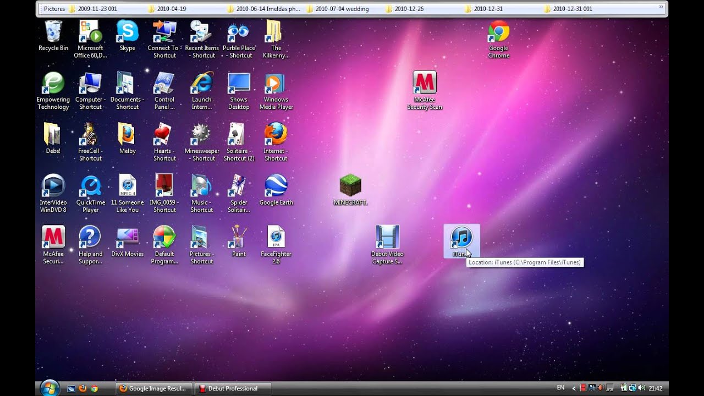Launch Paint desktop icon
704x396 pixels.
click(x=239, y=242)
